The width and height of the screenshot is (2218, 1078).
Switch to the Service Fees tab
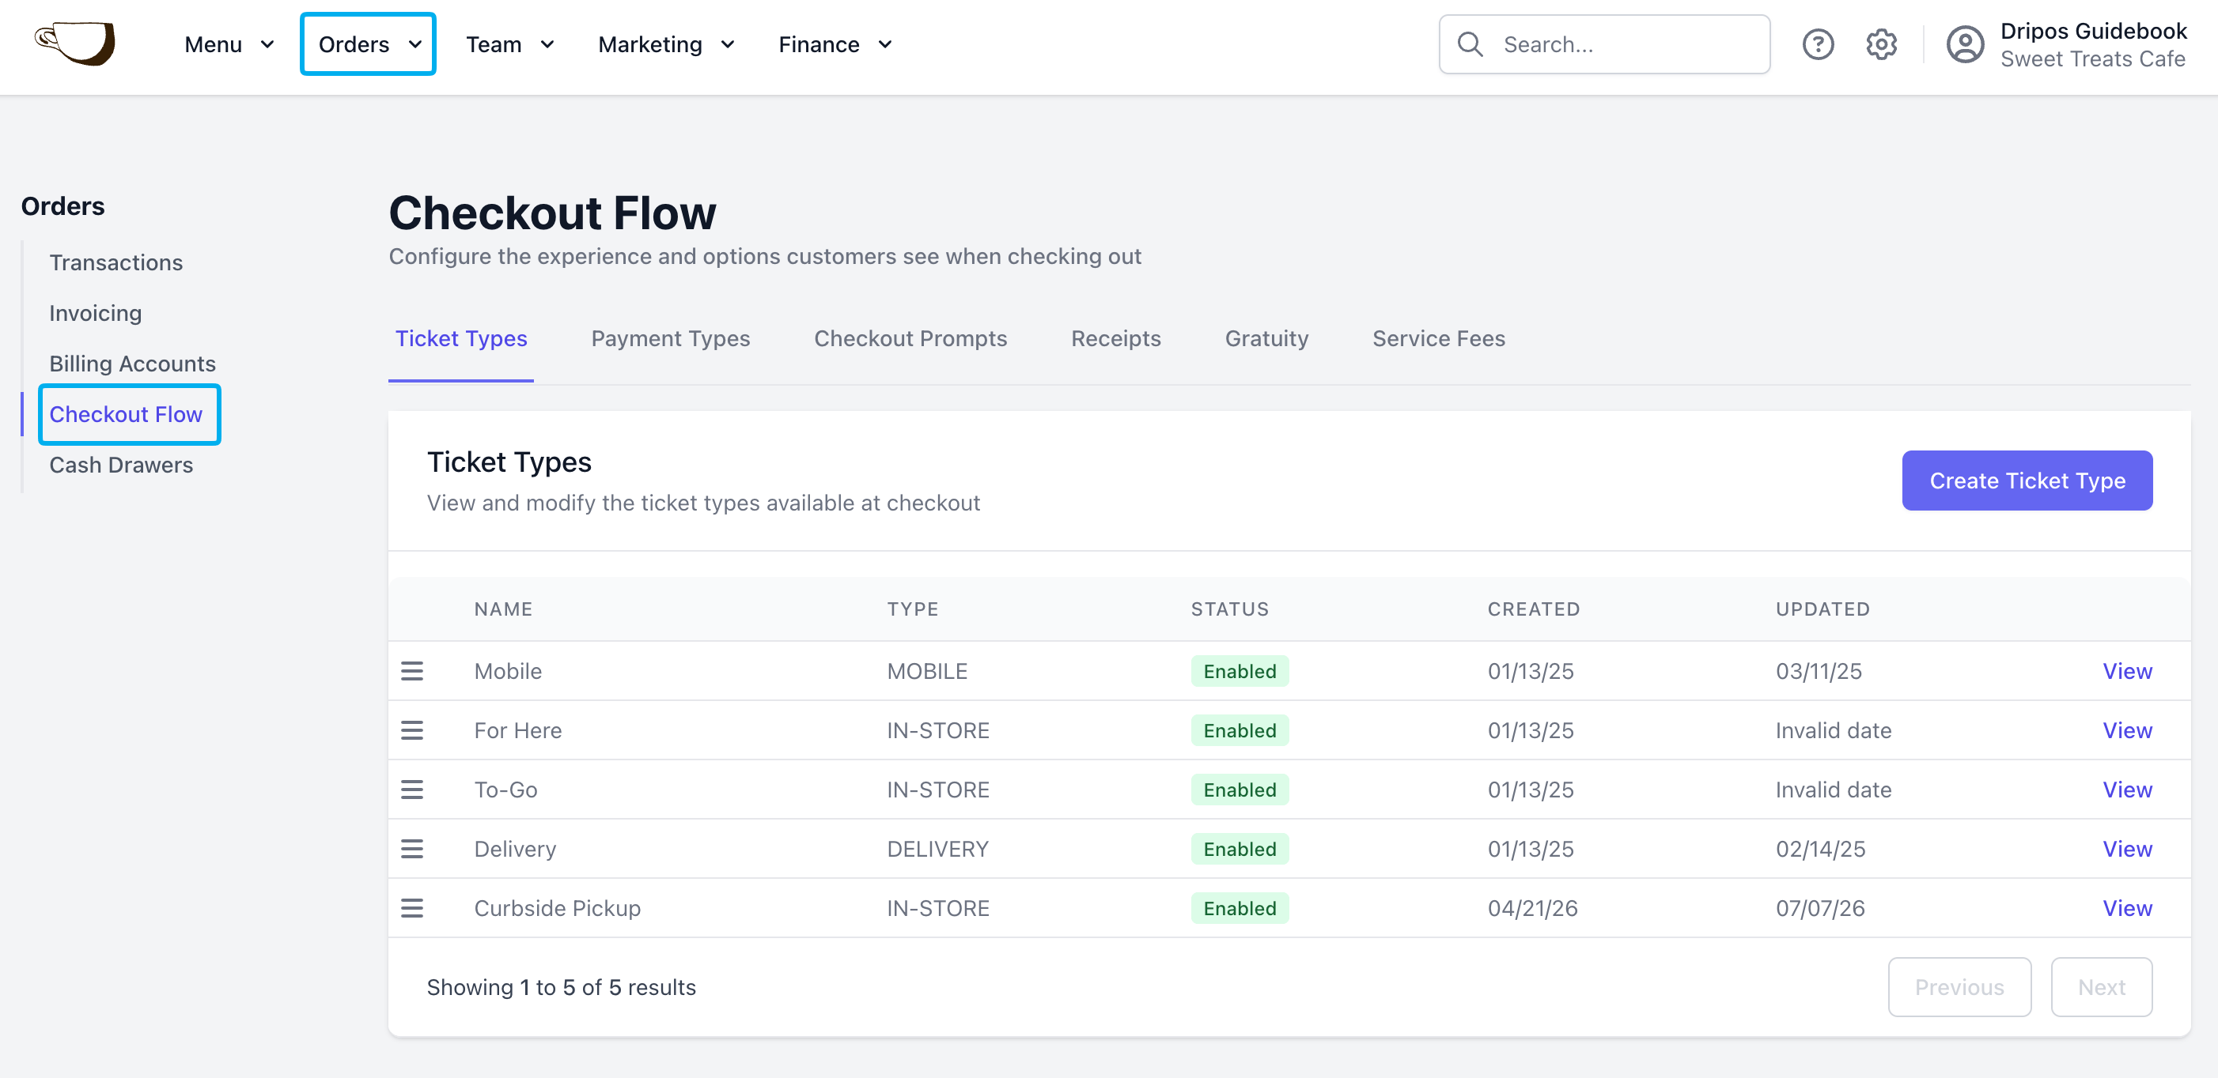[x=1439, y=339]
